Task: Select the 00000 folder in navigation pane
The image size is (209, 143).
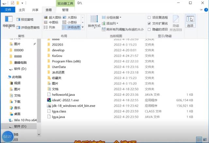Action: tap(19, 50)
